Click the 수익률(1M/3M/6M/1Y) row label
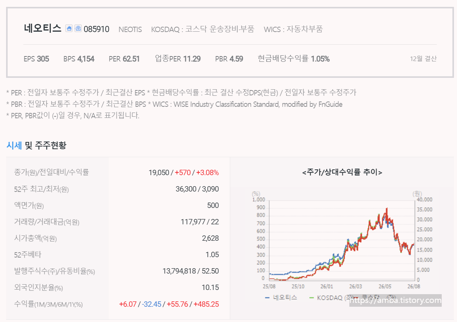The image size is (457, 322). click(x=48, y=304)
